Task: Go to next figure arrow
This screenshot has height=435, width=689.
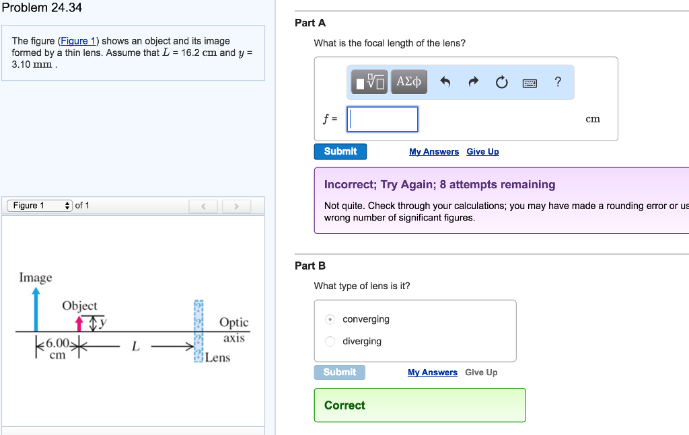Action: (x=236, y=206)
